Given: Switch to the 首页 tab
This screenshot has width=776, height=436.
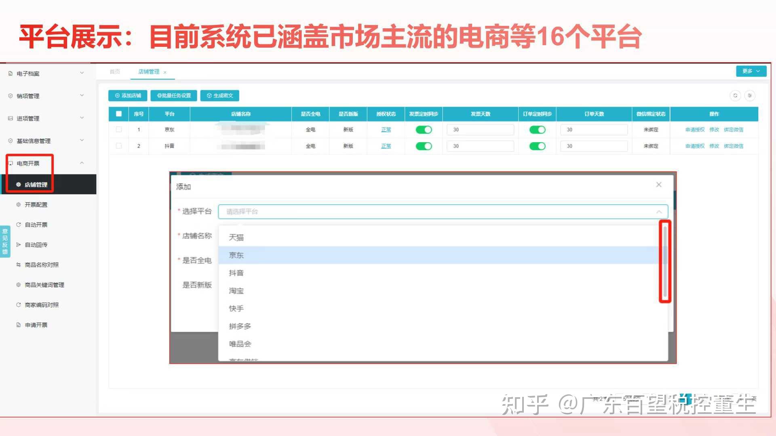Looking at the screenshot, I should 115,71.
